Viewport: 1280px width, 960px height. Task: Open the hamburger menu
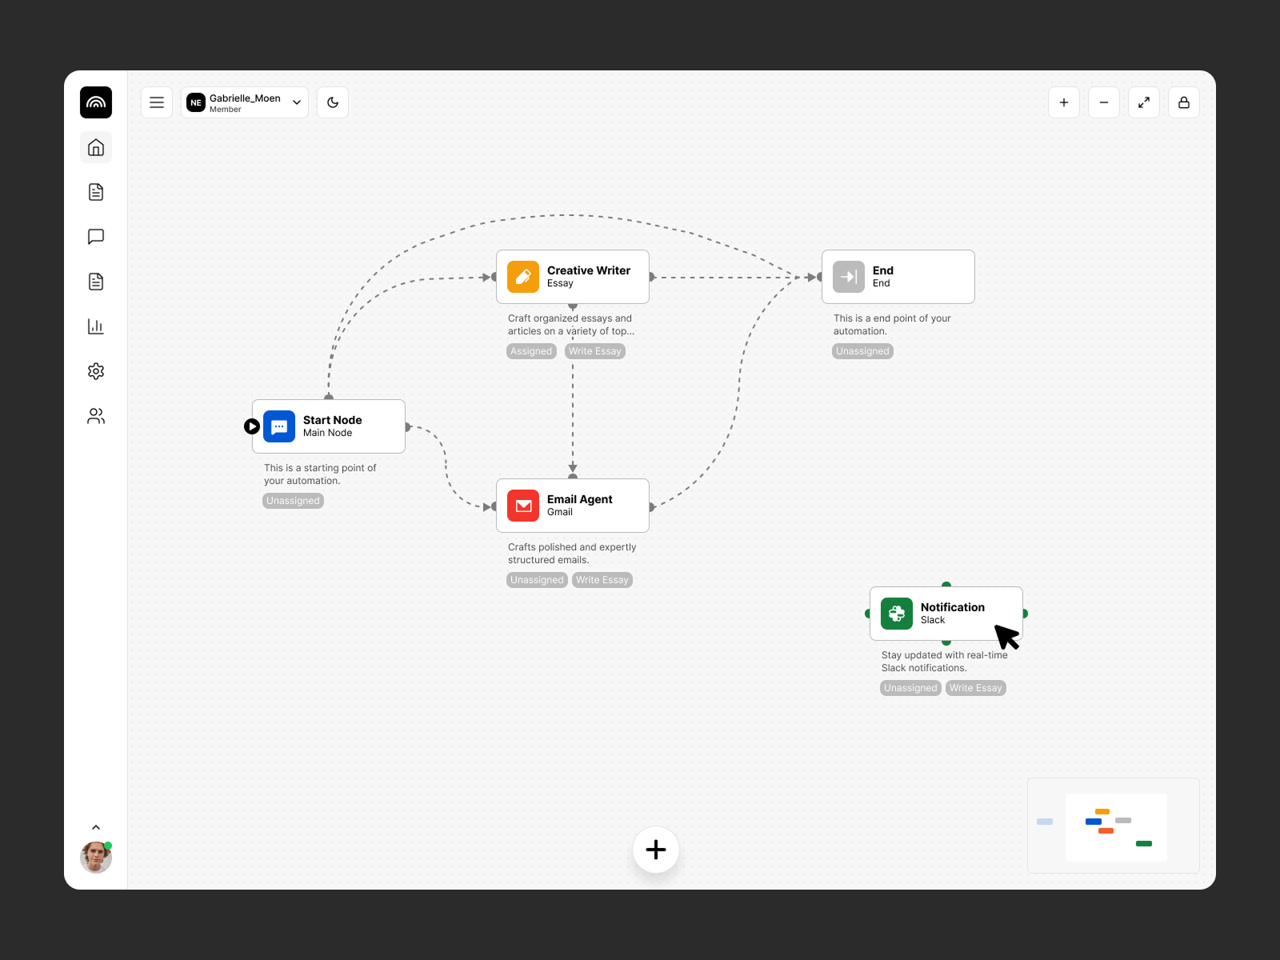pyautogui.click(x=157, y=102)
